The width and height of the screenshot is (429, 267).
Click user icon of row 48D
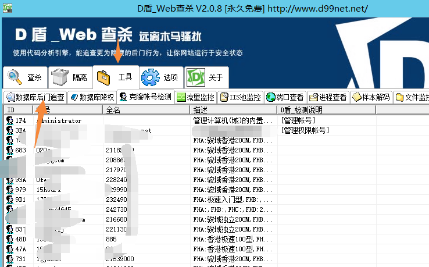click(9, 239)
